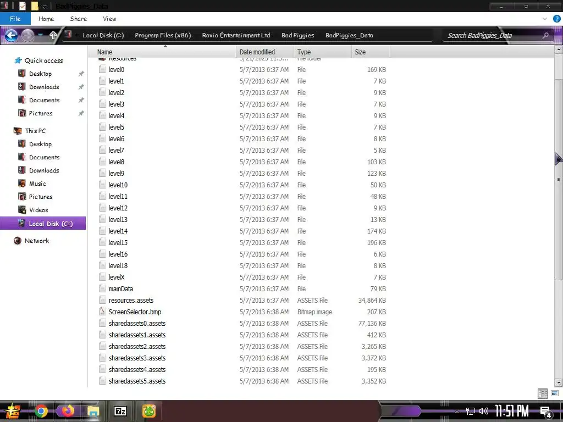The image size is (563, 422).
Task: Open the Home ribbon tab
Action: [46, 19]
